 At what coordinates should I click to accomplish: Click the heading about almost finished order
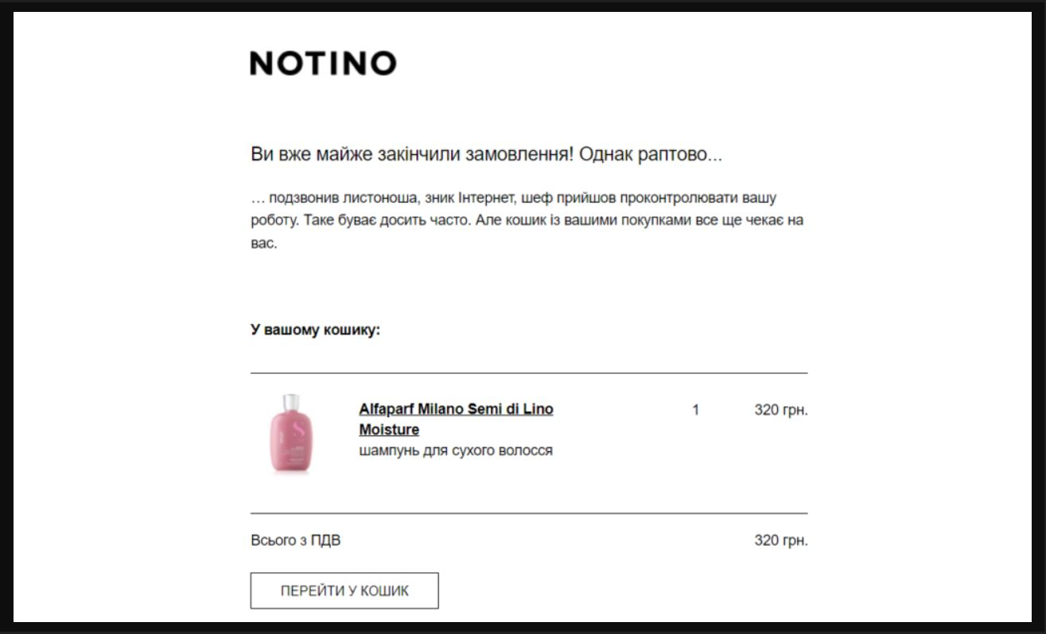coord(485,154)
